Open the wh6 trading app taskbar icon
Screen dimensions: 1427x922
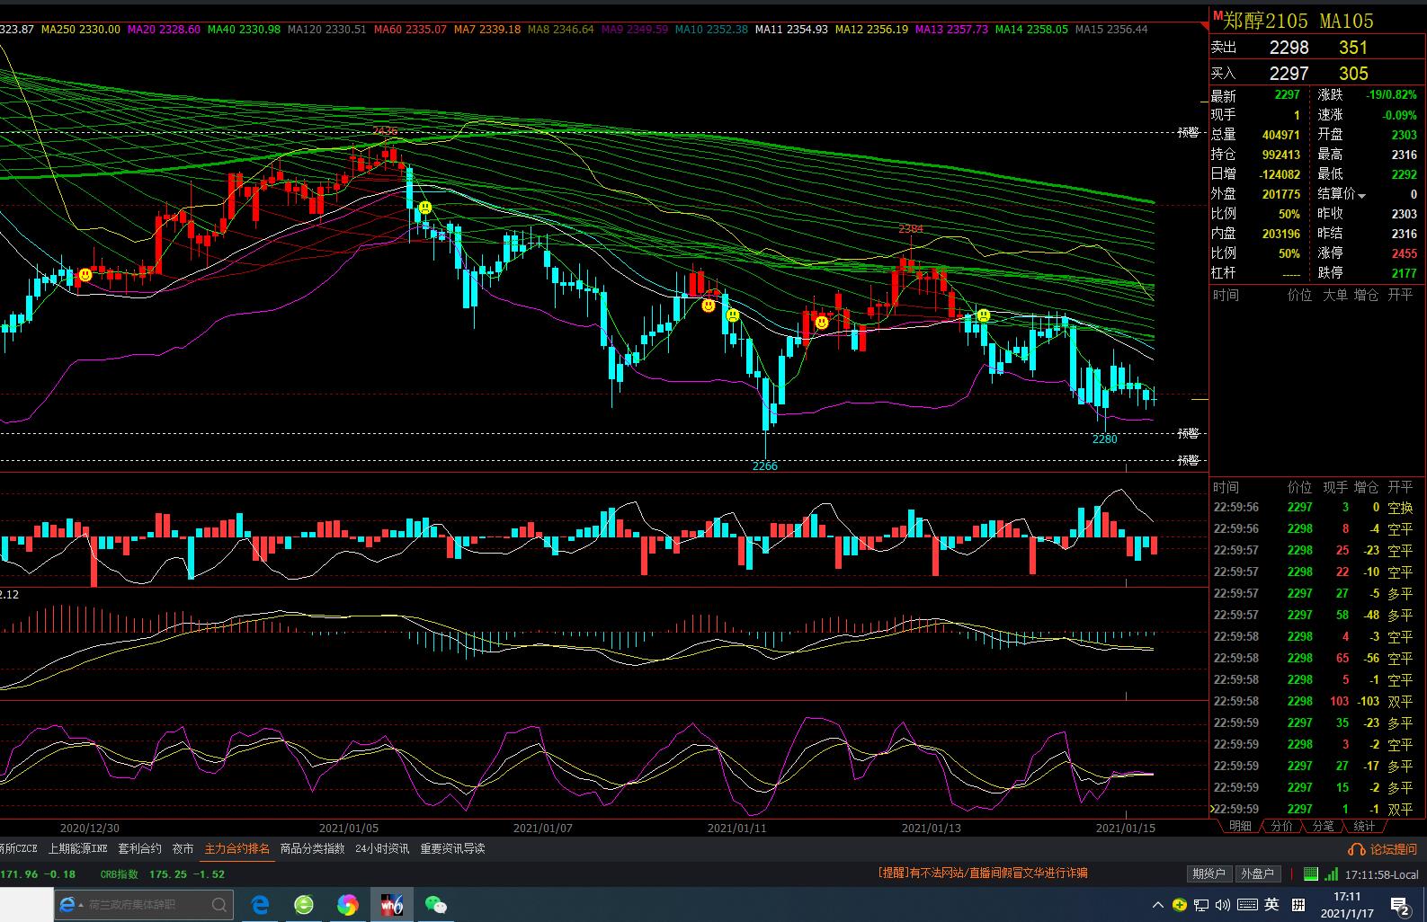(x=391, y=904)
